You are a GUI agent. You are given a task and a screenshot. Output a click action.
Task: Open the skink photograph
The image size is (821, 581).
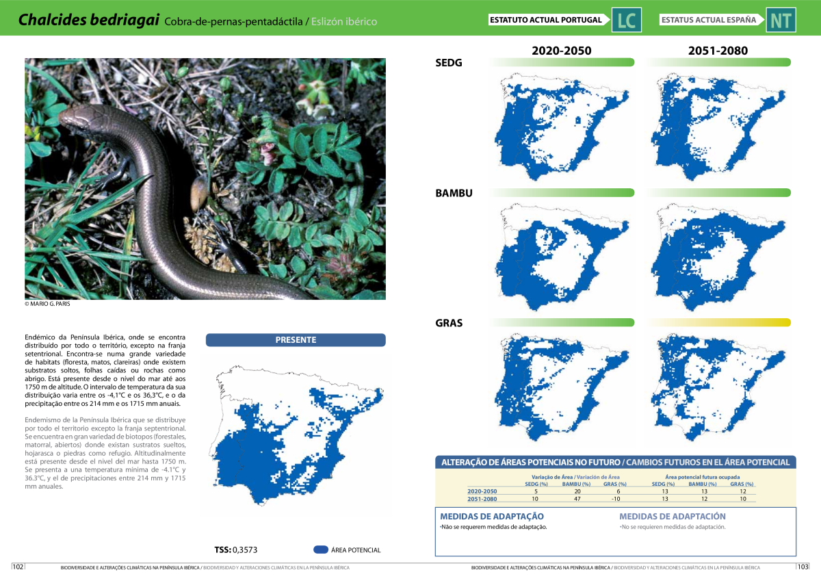click(205, 179)
